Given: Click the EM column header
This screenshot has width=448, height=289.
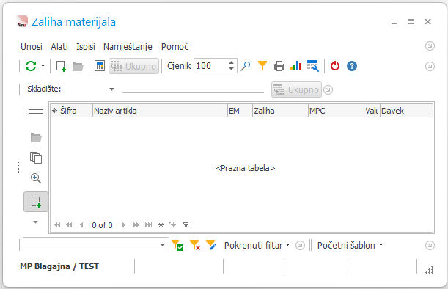Looking at the screenshot, I should [240, 111].
